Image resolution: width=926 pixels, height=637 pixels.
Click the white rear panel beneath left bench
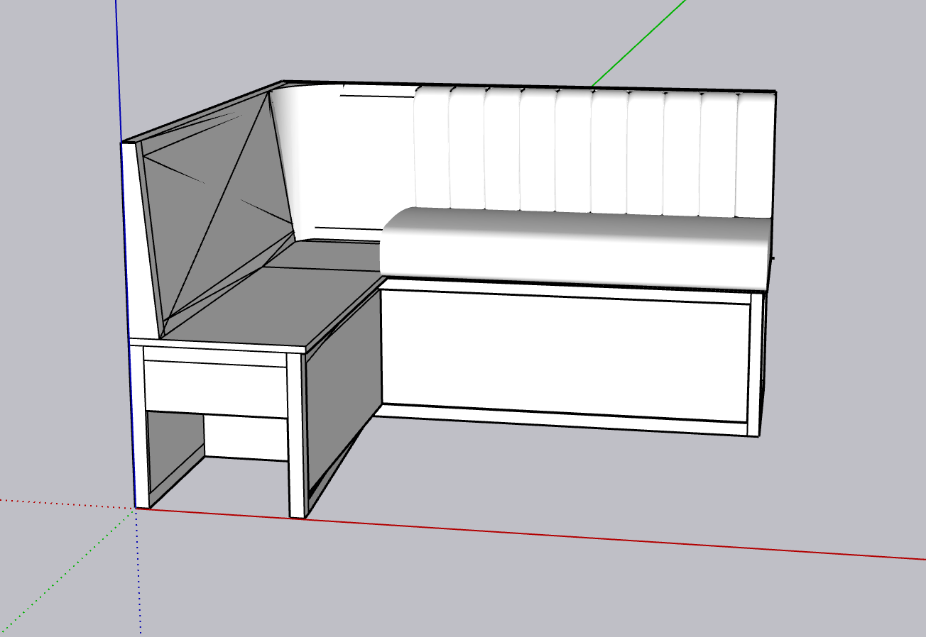click(245, 436)
